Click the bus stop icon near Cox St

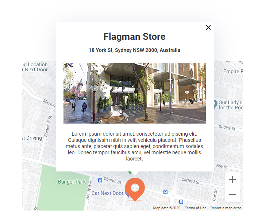pos(181,201)
